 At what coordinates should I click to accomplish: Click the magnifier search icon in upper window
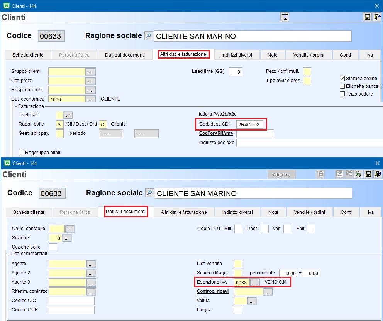149,36
